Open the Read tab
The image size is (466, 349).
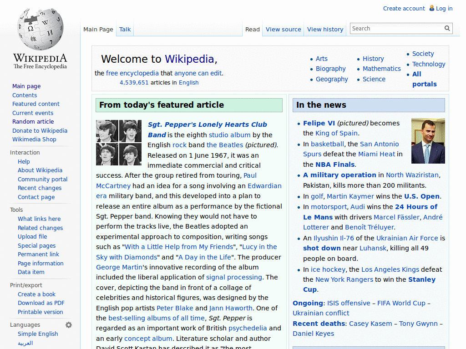coord(252,30)
